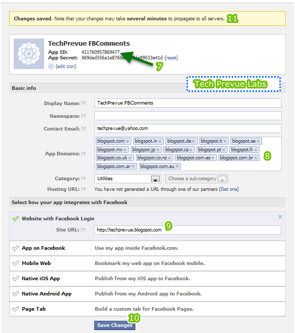Remove blogspot.com domain tag
295x333 pixels.
point(127,141)
